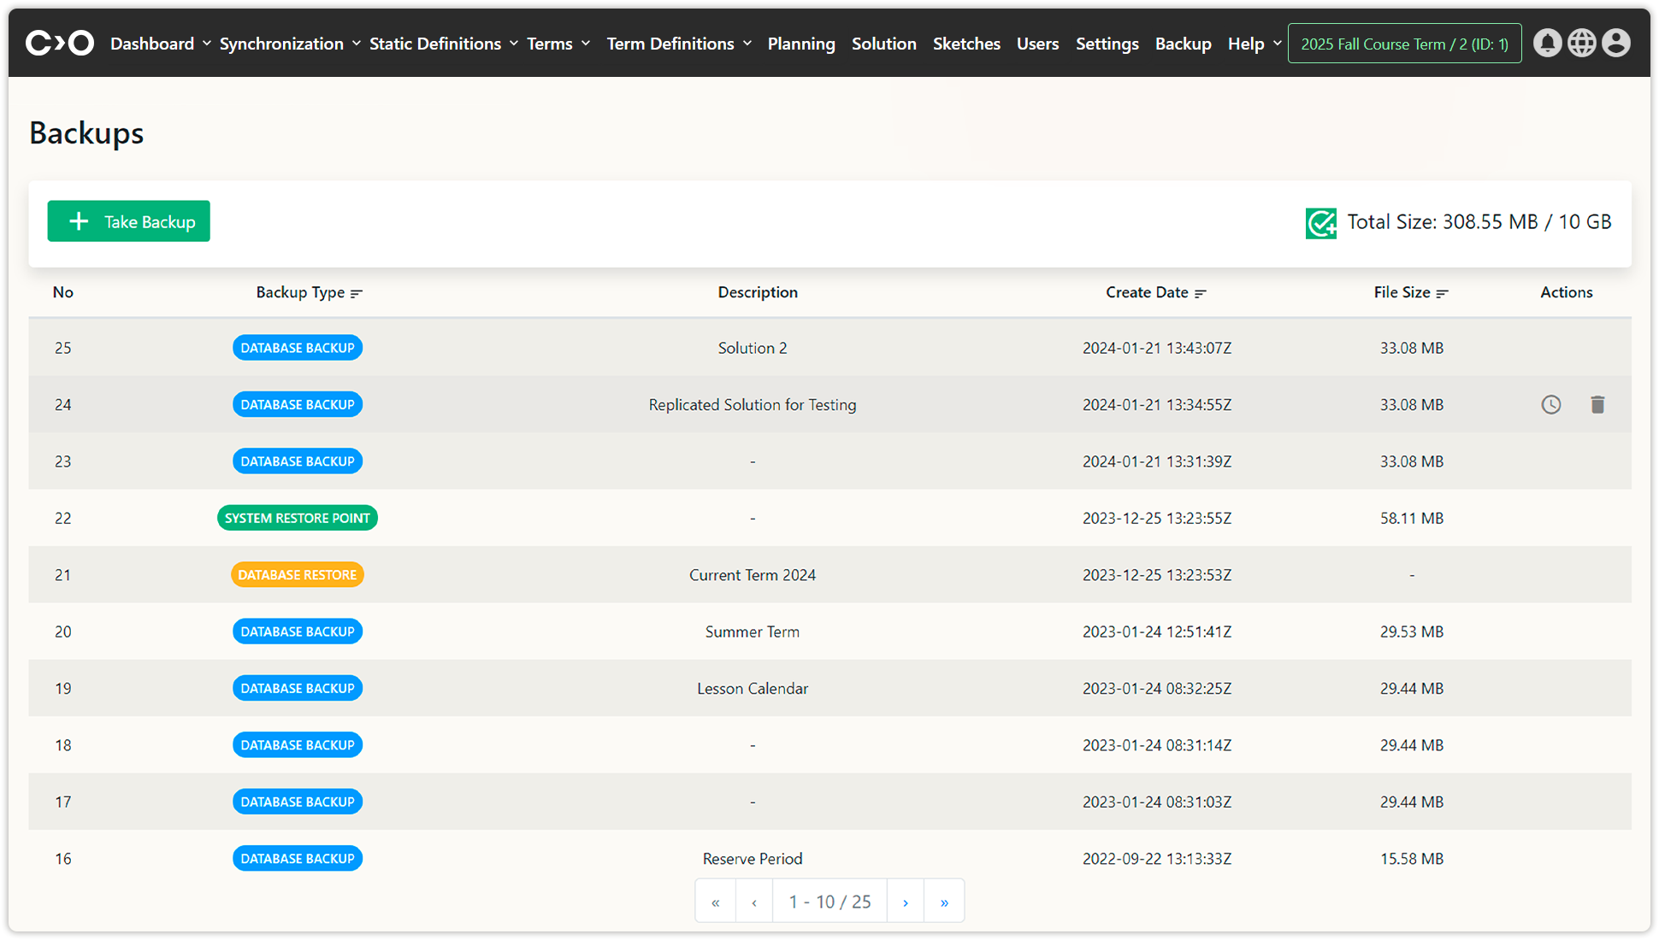Delete backup 24 with trash icon
The height and width of the screenshot is (940, 1659).
1597,405
